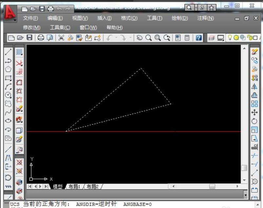Open the 格式(O) menu

pos(130,18)
